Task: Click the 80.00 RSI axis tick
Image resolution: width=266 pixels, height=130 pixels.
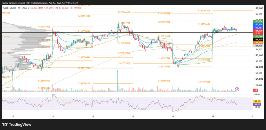Action: (257, 94)
